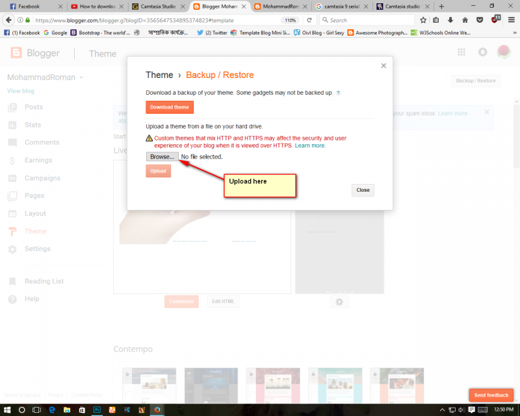Close the Backup / Restore dialog via Close button

363,190
